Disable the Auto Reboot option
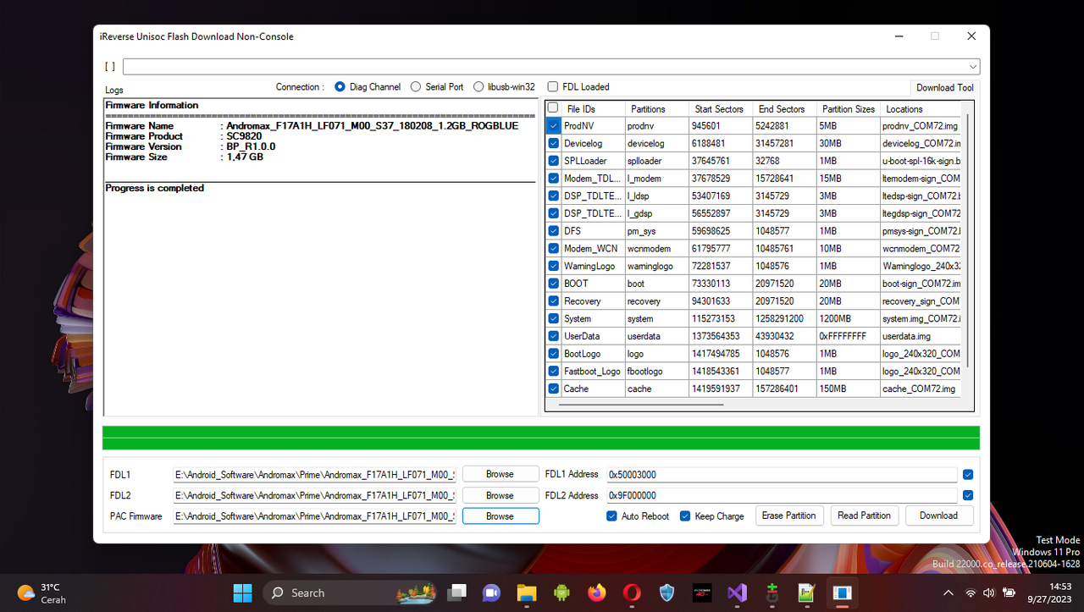This screenshot has width=1084, height=612. (x=611, y=516)
